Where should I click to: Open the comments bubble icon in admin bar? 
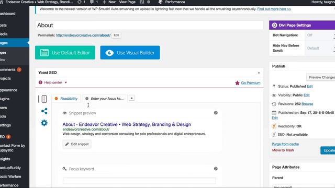[x=92, y=2]
